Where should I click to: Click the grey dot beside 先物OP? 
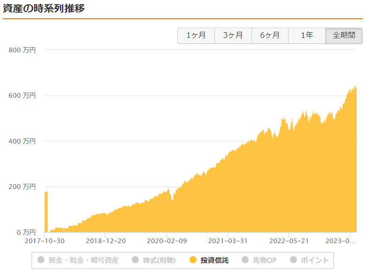245,260
